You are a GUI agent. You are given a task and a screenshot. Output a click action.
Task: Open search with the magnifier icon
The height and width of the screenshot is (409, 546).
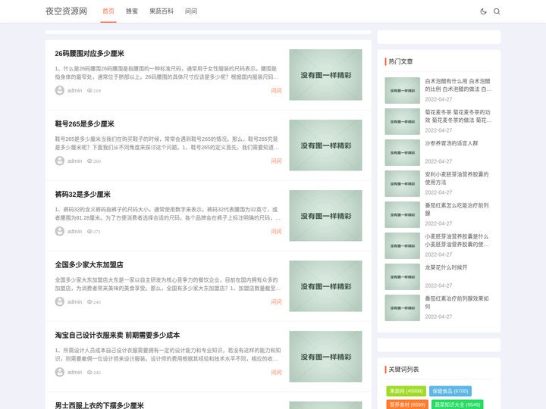[x=497, y=11]
